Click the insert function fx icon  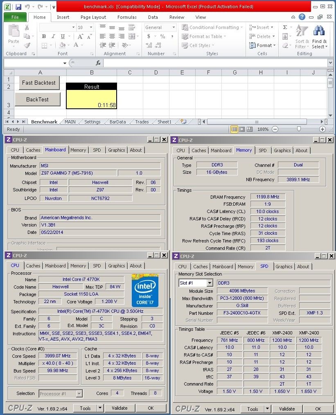98,63
